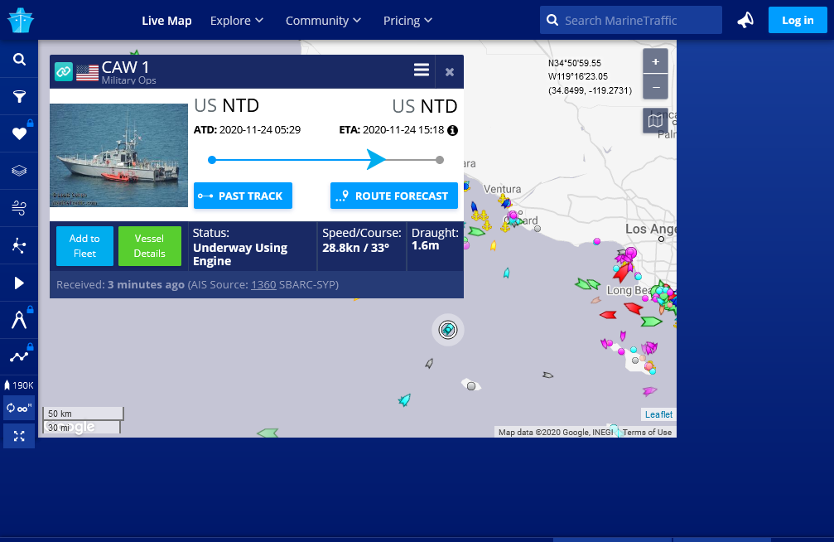Open the Live Map tab
Image resolution: width=834 pixels, height=542 pixels.
[166, 21]
